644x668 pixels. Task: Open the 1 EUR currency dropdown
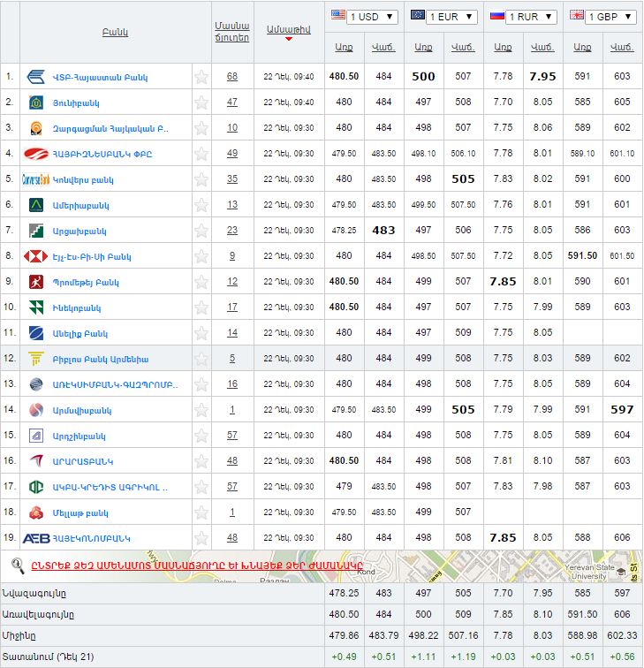[x=443, y=17]
